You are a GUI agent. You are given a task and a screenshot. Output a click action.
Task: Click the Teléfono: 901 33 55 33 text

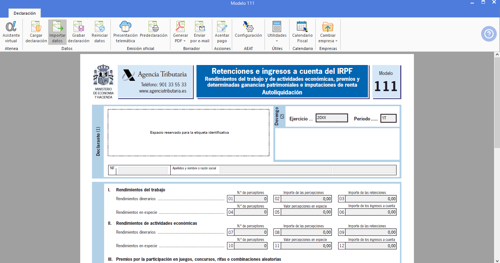164,84
